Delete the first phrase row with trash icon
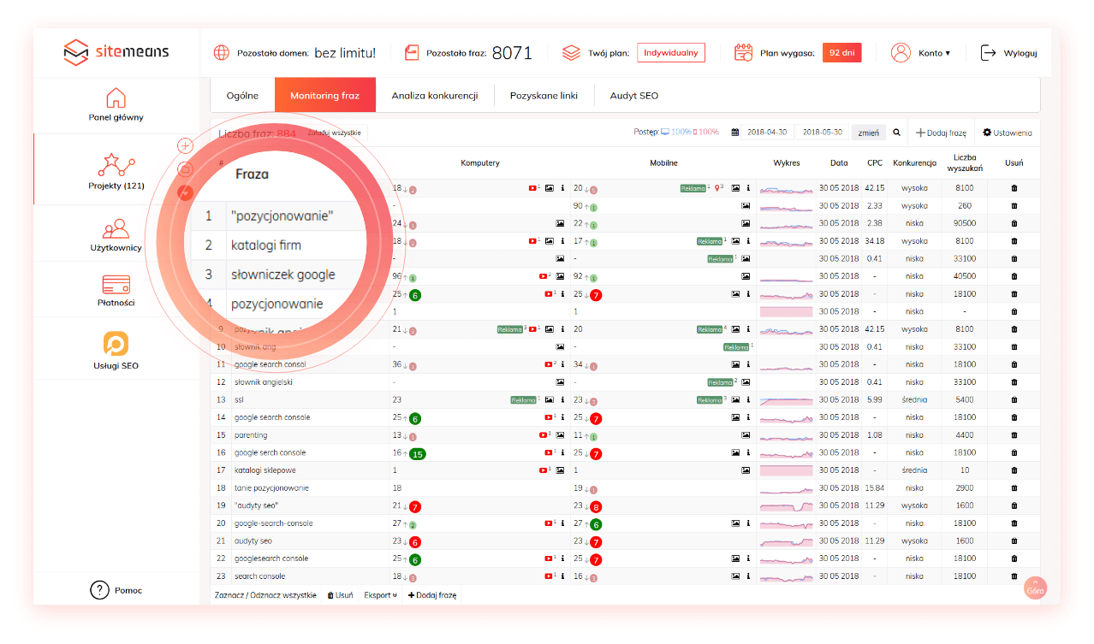 1014,188
